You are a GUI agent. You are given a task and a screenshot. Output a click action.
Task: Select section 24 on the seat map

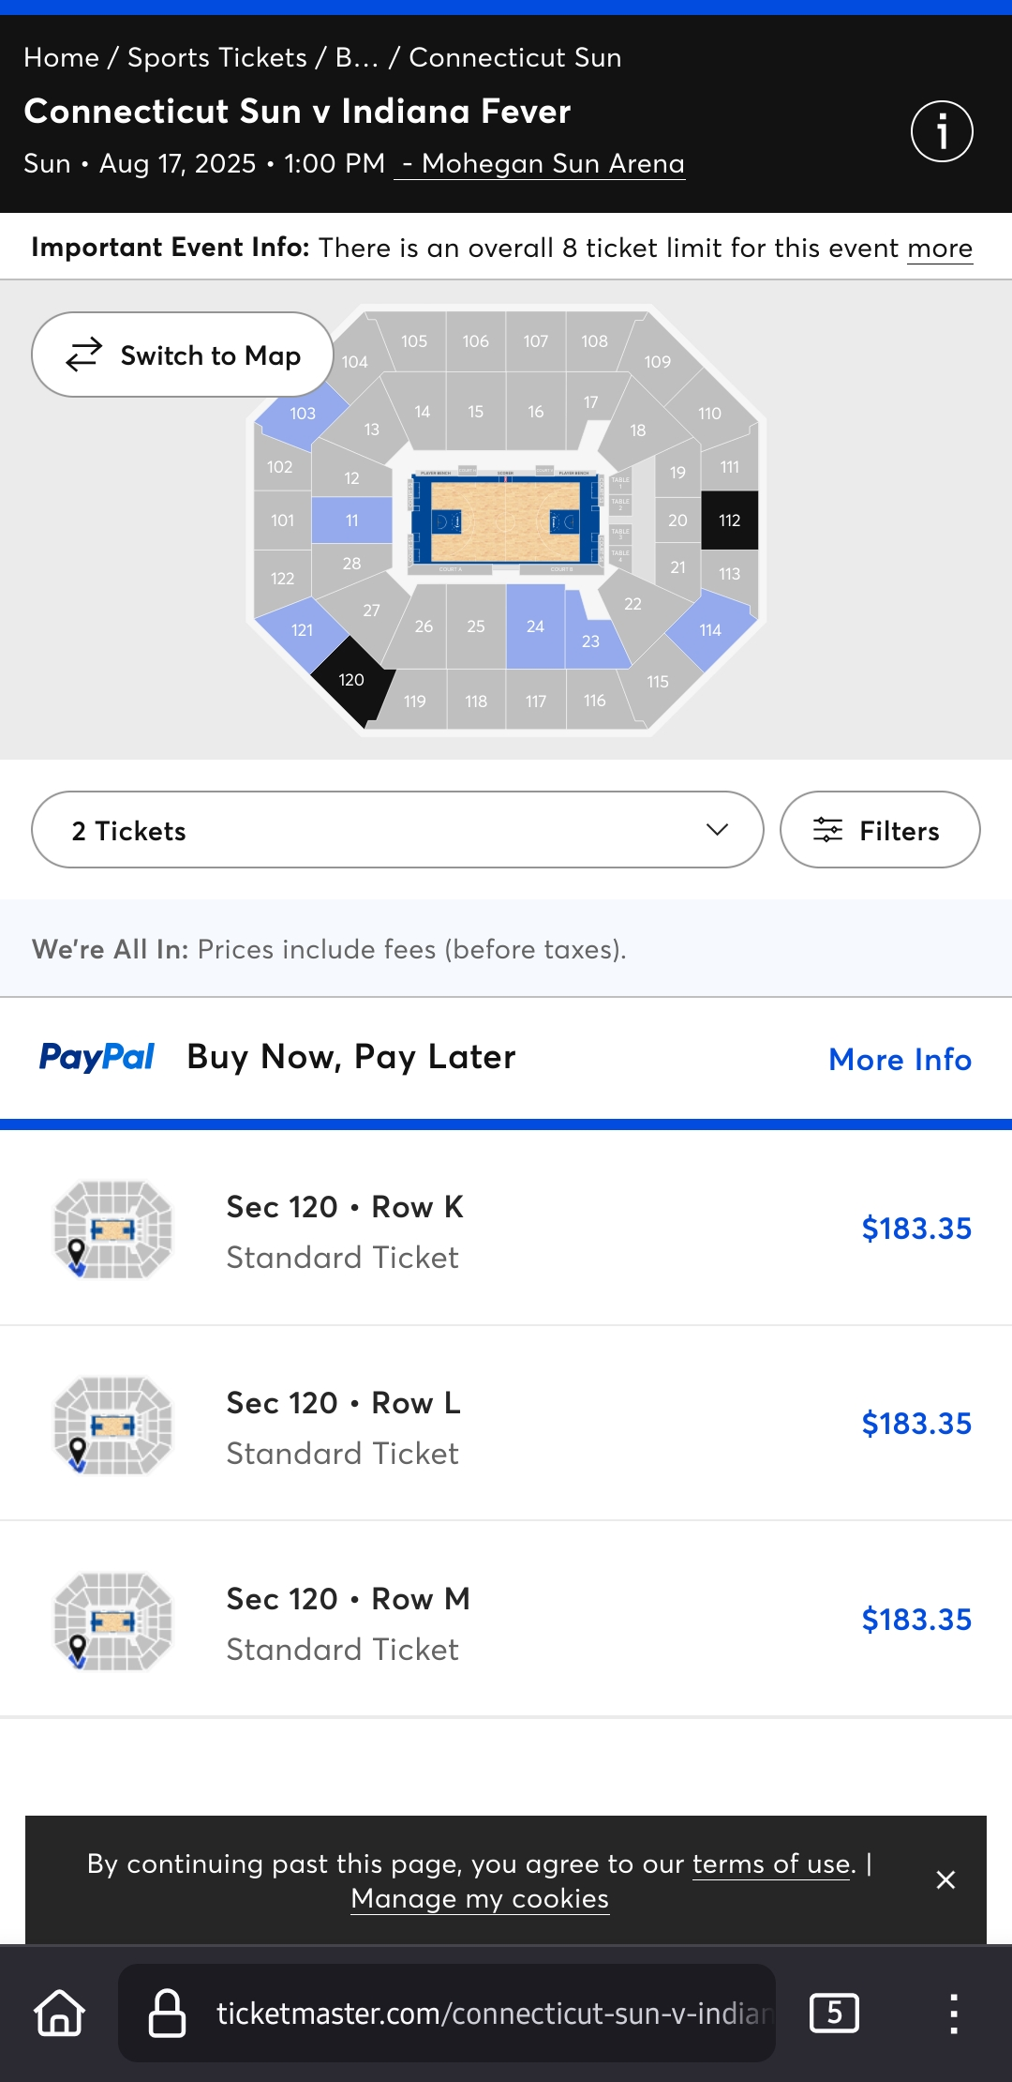pos(535,626)
